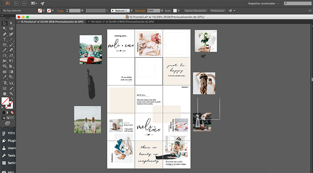Expand the opacity slider arrow
This screenshot has height=173, width=313.
coord(162,11)
